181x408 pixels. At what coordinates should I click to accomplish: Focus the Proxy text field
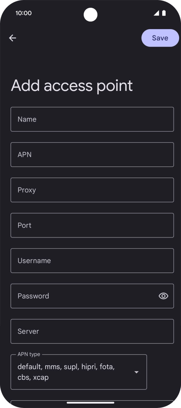[92, 190]
